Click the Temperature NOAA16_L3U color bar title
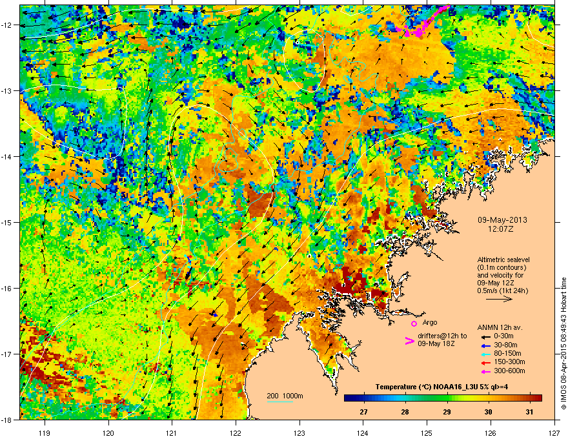 pos(441,387)
